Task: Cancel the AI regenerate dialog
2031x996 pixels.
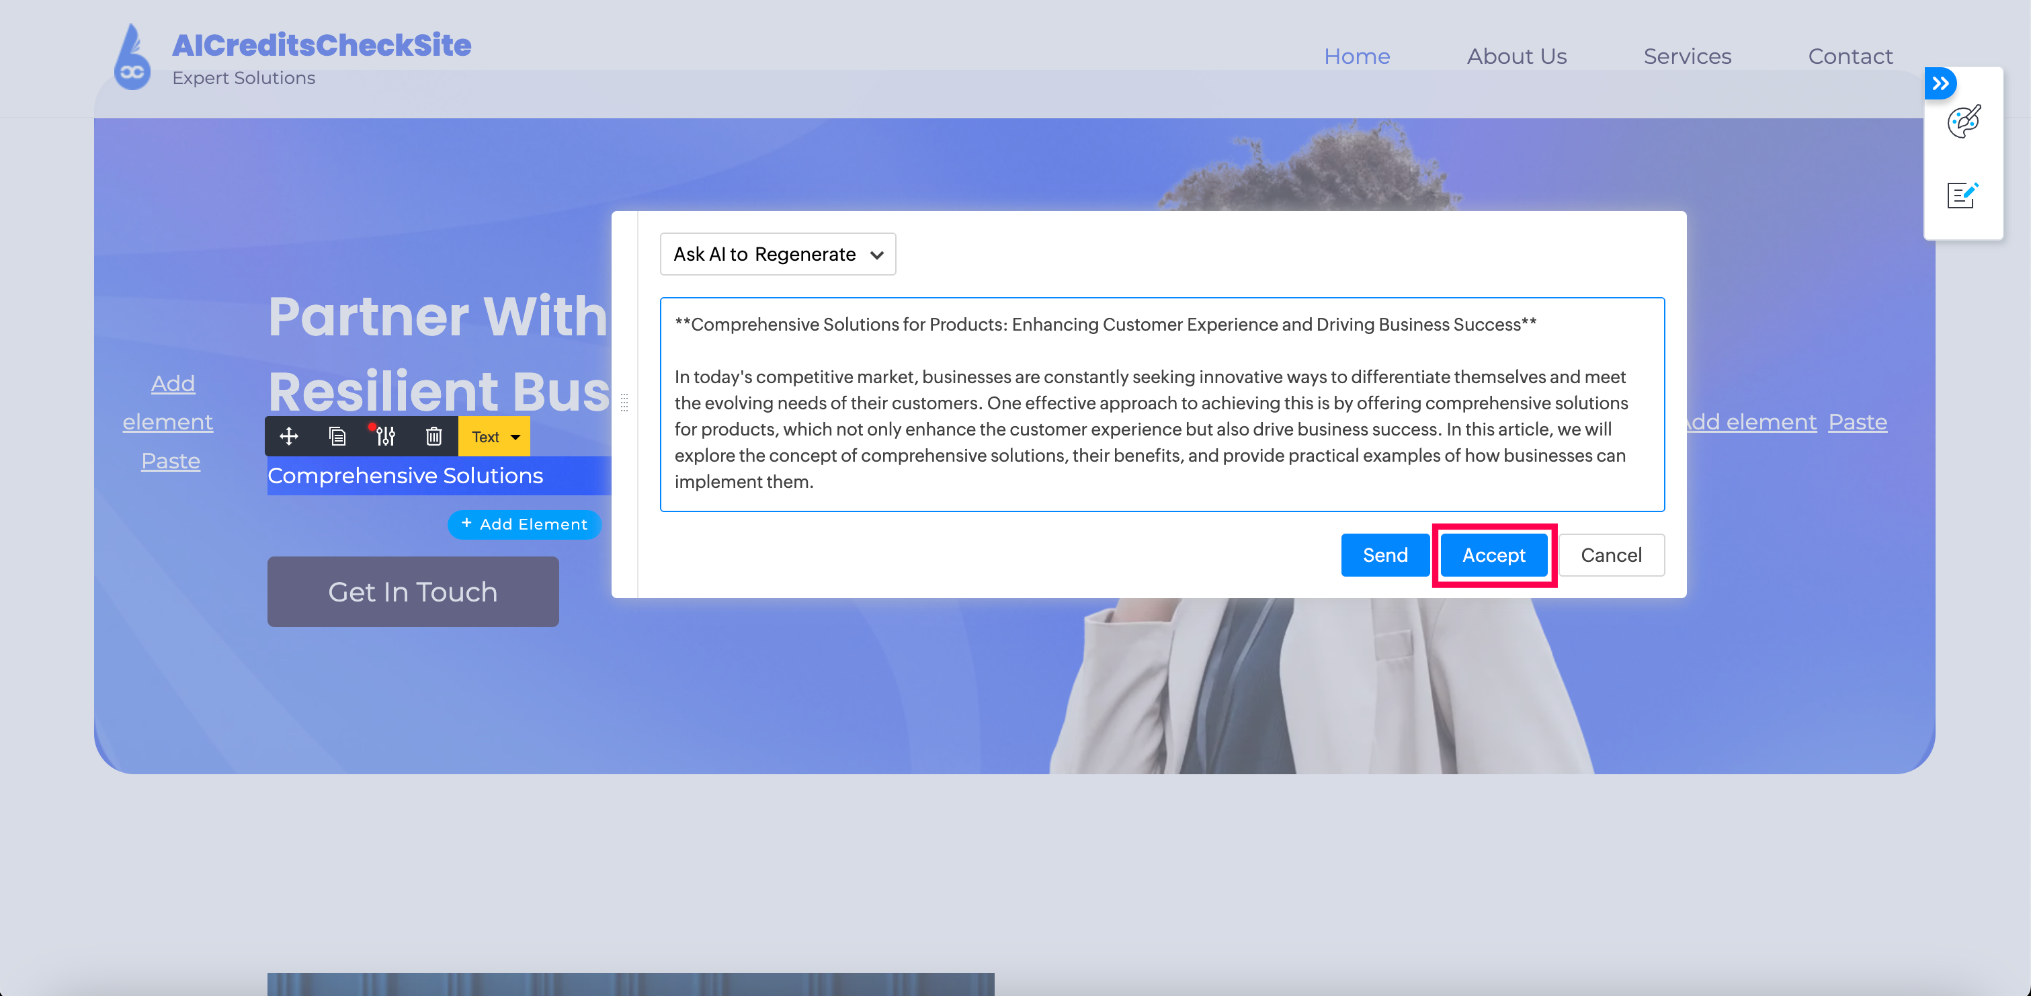Action: (x=1611, y=555)
